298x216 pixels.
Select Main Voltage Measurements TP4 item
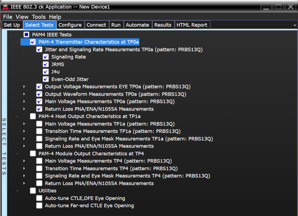click(x=108, y=161)
